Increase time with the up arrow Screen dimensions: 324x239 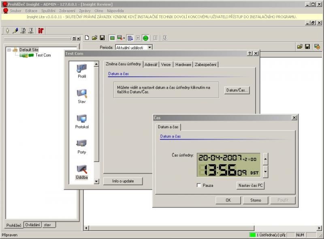pyautogui.click(x=265, y=159)
